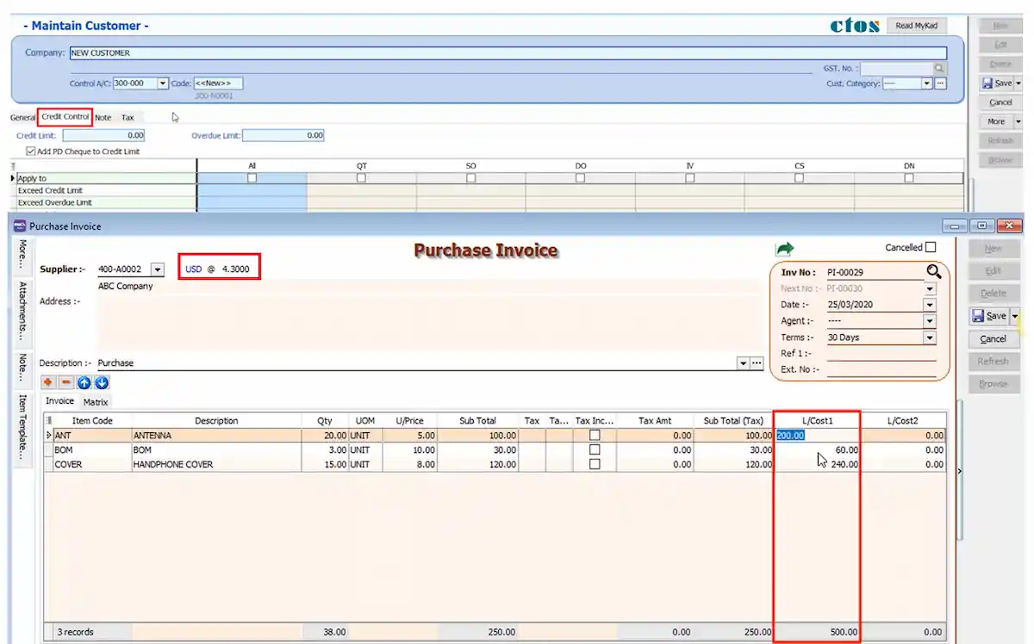
Task: Check the Apply to SO checkbox
Action: [470, 178]
